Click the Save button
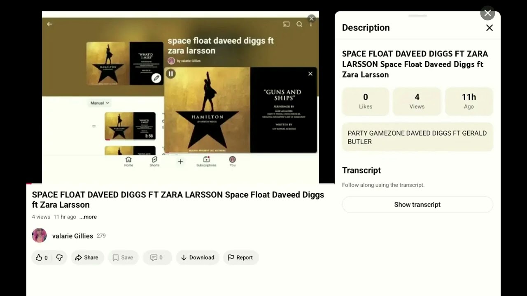This screenshot has width=527, height=296. [x=123, y=257]
